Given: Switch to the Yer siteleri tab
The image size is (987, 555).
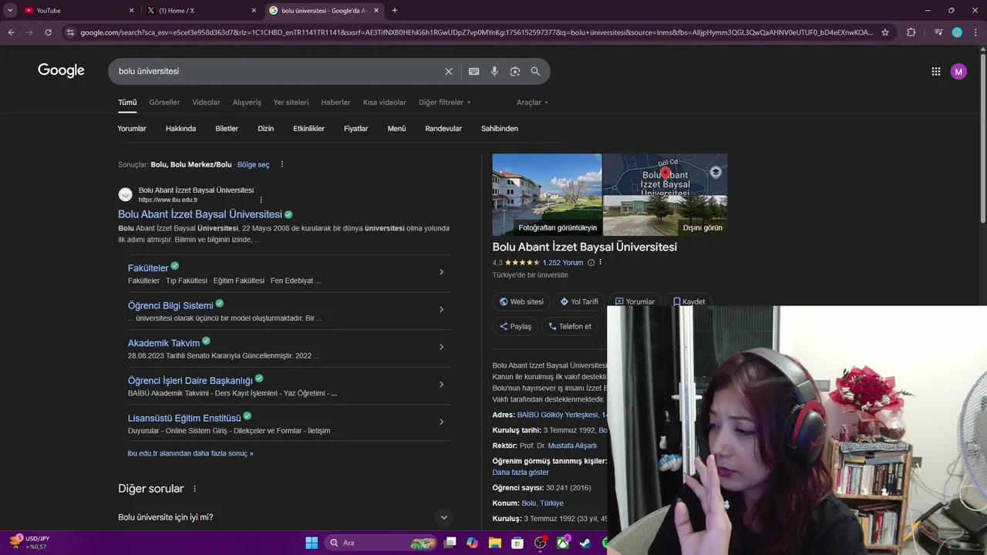Looking at the screenshot, I should [x=291, y=102].
